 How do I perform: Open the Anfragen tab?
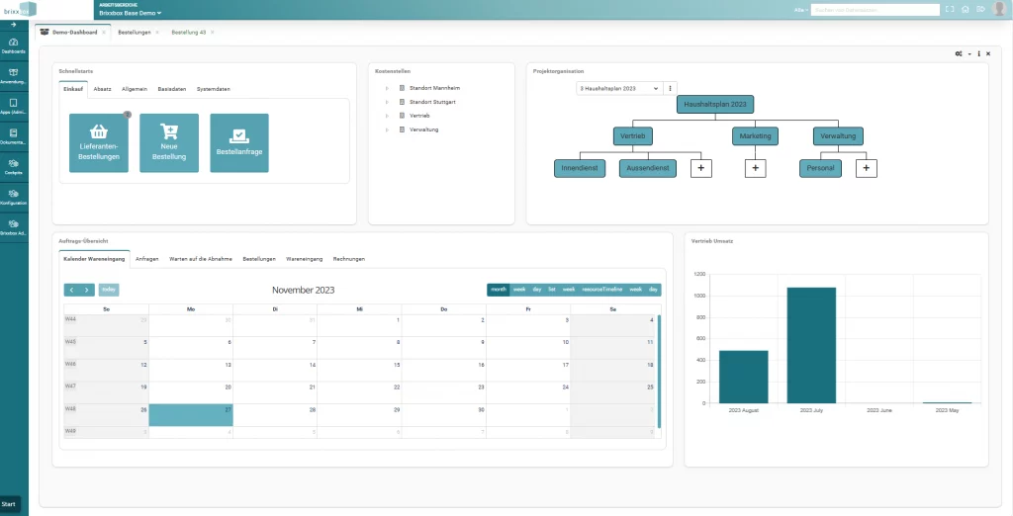tap(147, 259)
